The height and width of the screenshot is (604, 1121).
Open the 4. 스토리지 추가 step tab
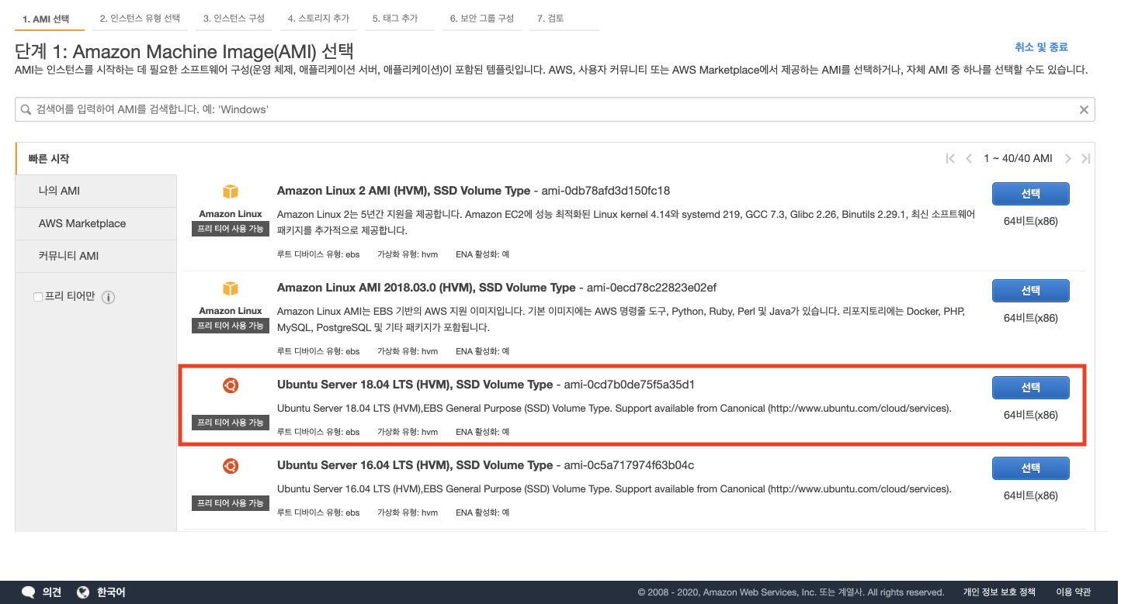click(x=318, y=18)
